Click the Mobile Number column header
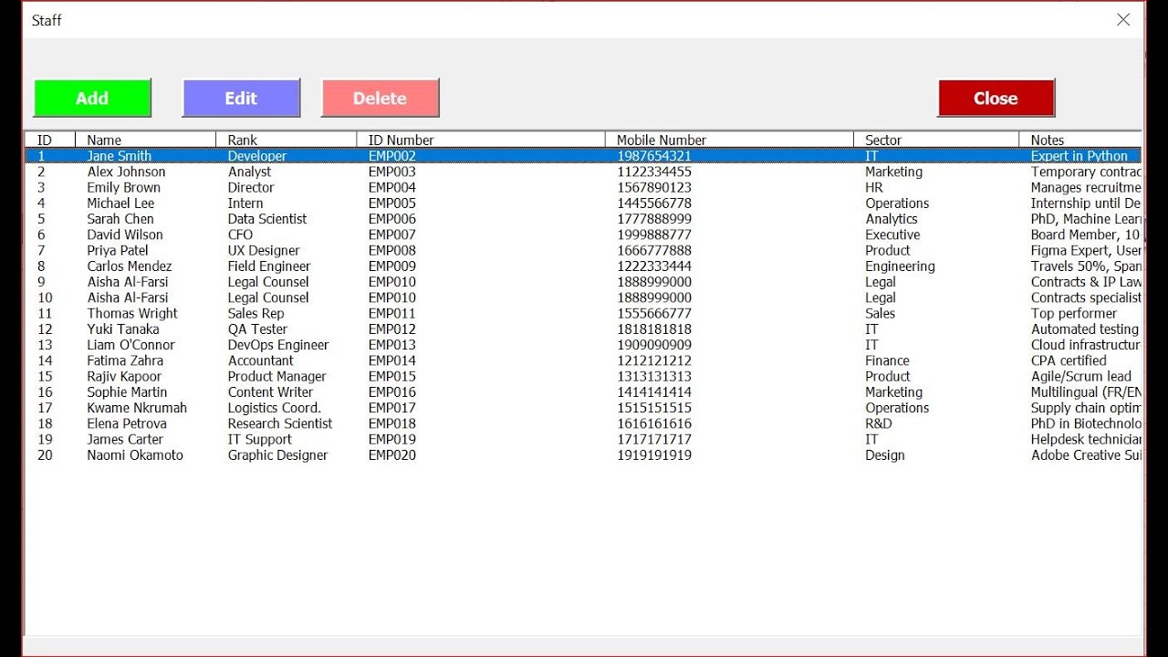The width and height of the screenshot is (1168, 657). coord(729,140)
